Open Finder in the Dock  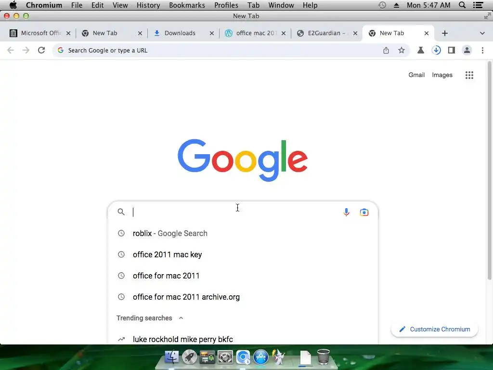click(x=172, y=357)
